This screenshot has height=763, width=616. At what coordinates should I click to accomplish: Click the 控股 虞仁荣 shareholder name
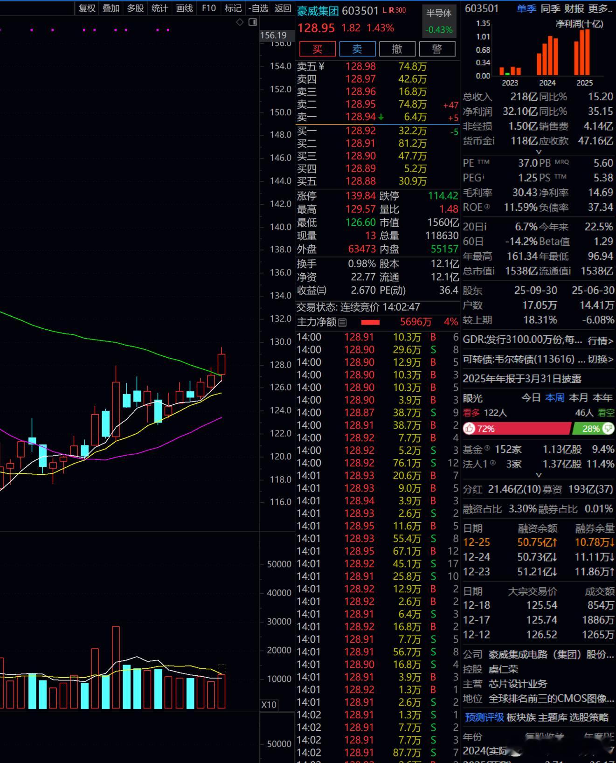(504, 669)
